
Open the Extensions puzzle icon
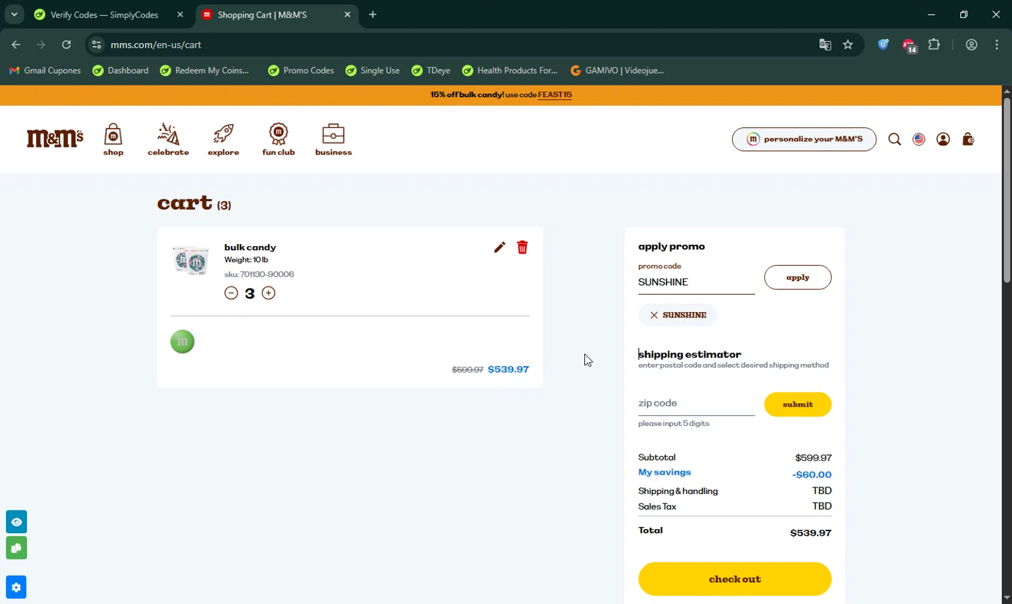tap(934, 44)
